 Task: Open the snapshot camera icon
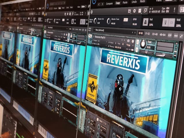coord(129,41)
